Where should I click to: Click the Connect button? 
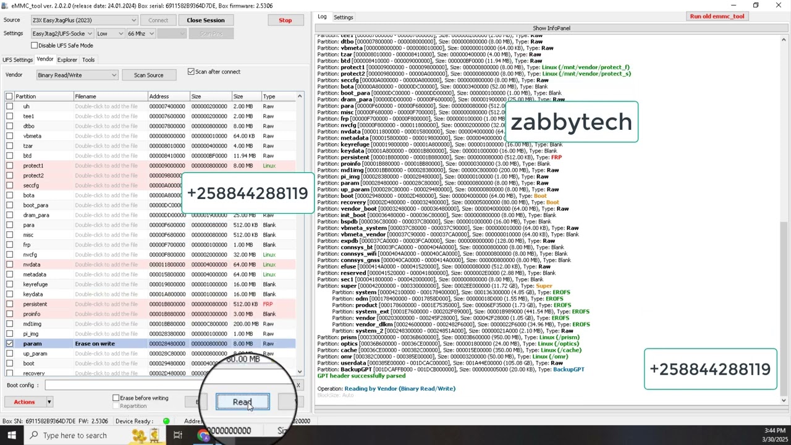point(158,20)
